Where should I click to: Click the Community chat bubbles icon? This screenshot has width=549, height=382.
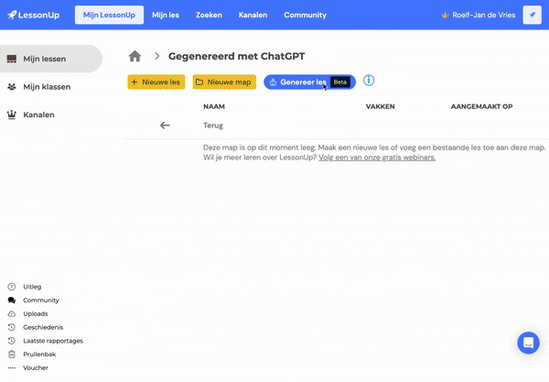(x=12, y=300)
